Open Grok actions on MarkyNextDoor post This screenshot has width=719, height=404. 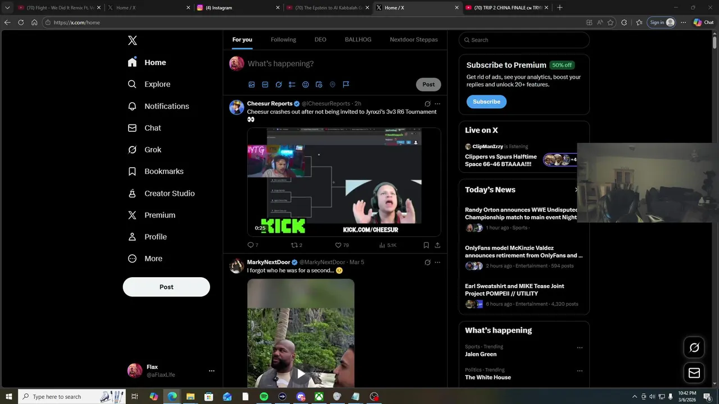click(427, 263)
